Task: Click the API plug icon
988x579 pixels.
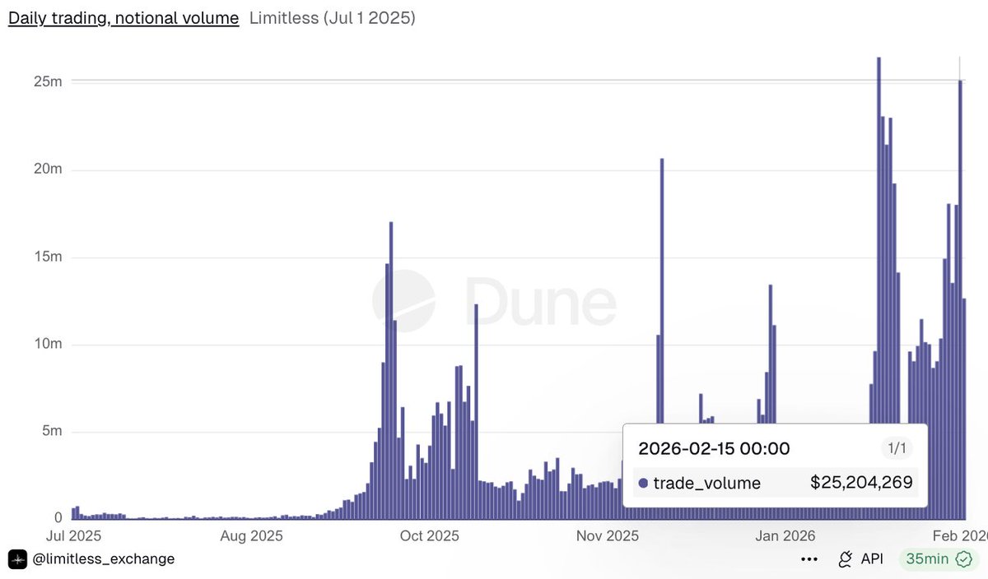Action: [x=846, y=559]
